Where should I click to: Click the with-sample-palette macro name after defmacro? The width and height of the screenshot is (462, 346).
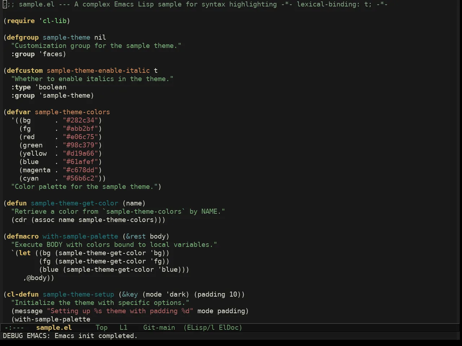[x=80, y=236]
